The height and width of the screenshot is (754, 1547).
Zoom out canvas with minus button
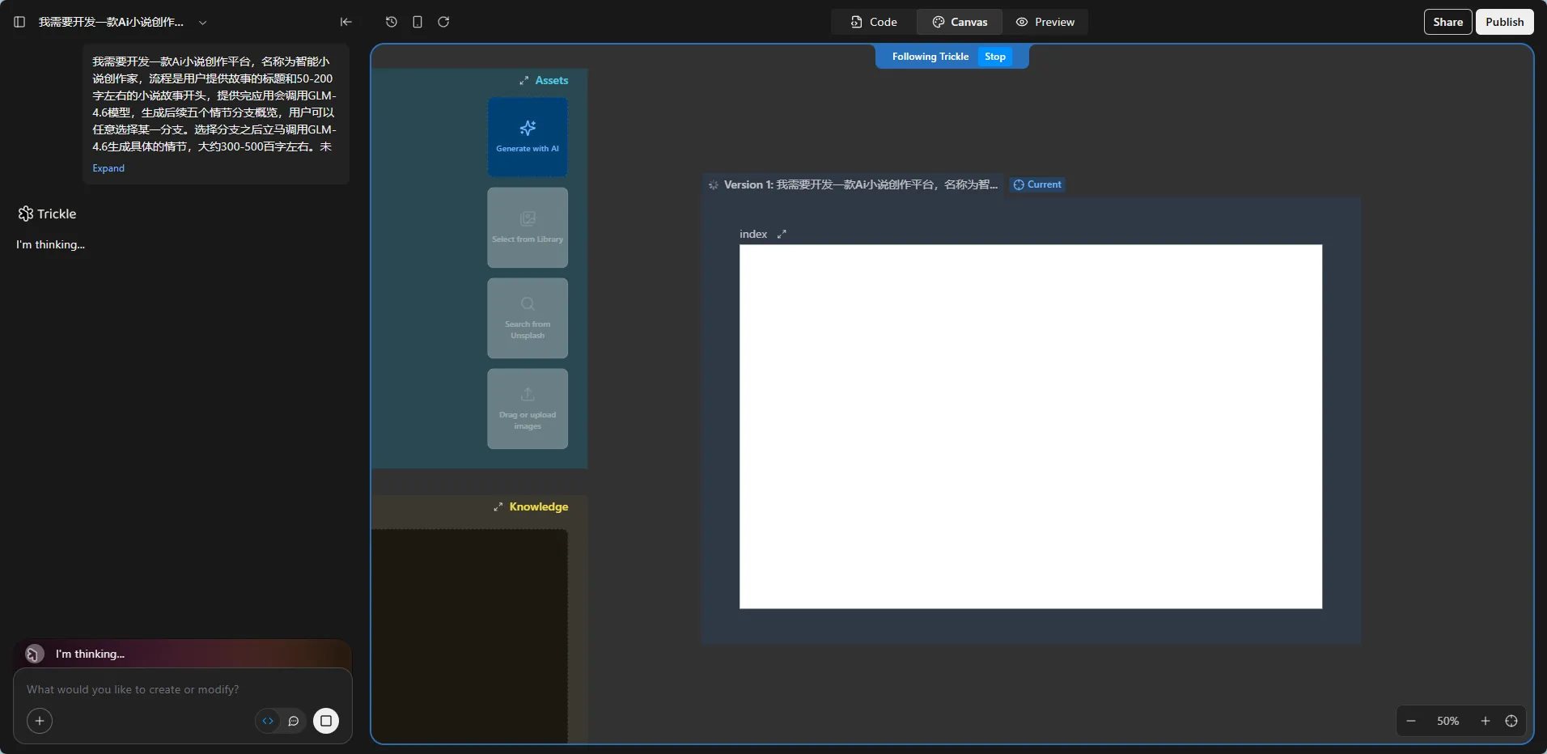[x=1411, y=721]
